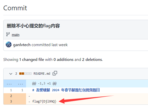Select hunk header @@ -1,3 +1 @@
This screenshot has width=148, height=108.
pyautogui.click(x=44, y=83)
